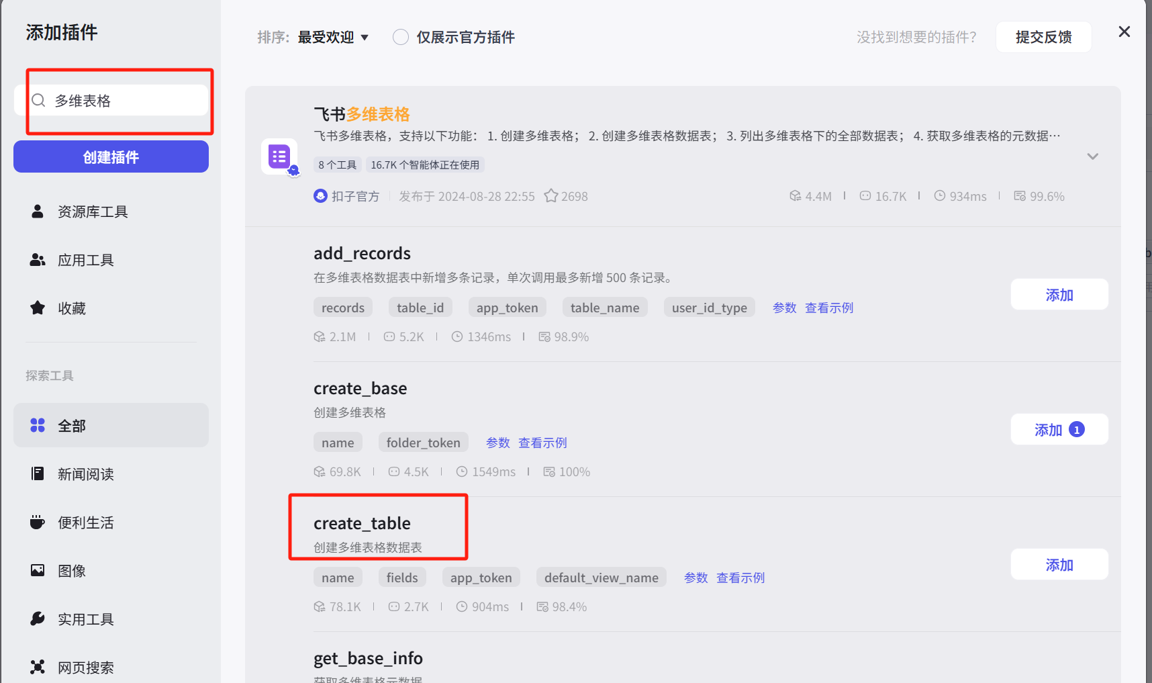Viewport: 1152px width, 683px height.
Task: Click the 99.6% success rate icon
Action: click(x=1020, y=196)
